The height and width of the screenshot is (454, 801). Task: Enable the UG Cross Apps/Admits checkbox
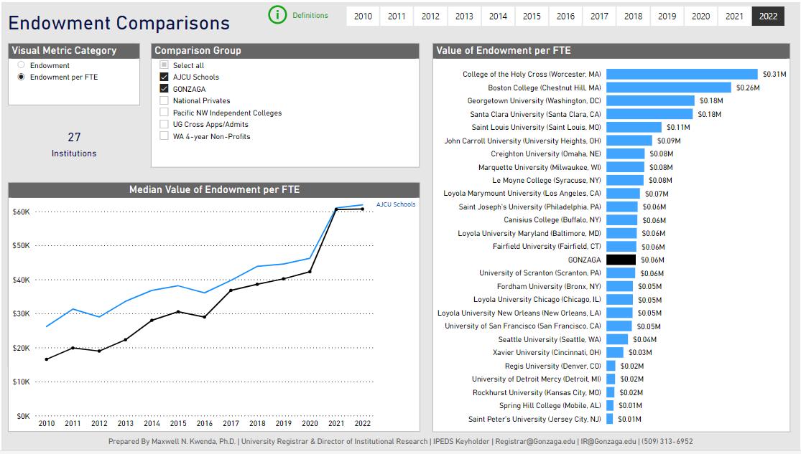[164, 124]
